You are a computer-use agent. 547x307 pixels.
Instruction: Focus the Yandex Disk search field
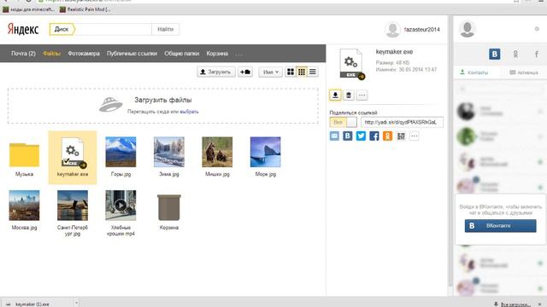(x=113, y=29)
